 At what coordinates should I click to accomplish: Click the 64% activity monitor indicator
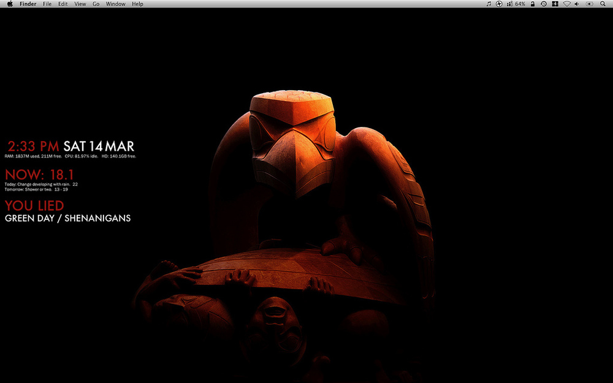click(516, 4)
